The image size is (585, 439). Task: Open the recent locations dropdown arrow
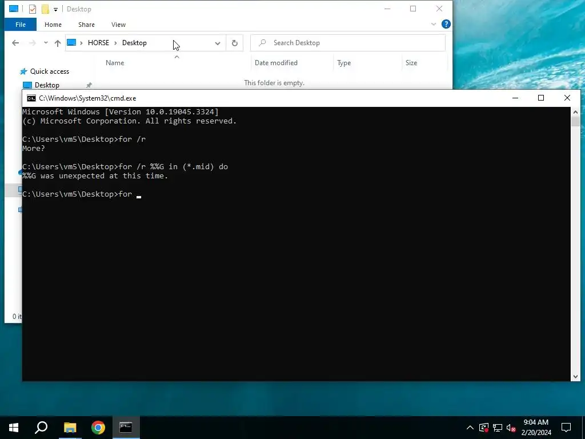coord(46,43)
